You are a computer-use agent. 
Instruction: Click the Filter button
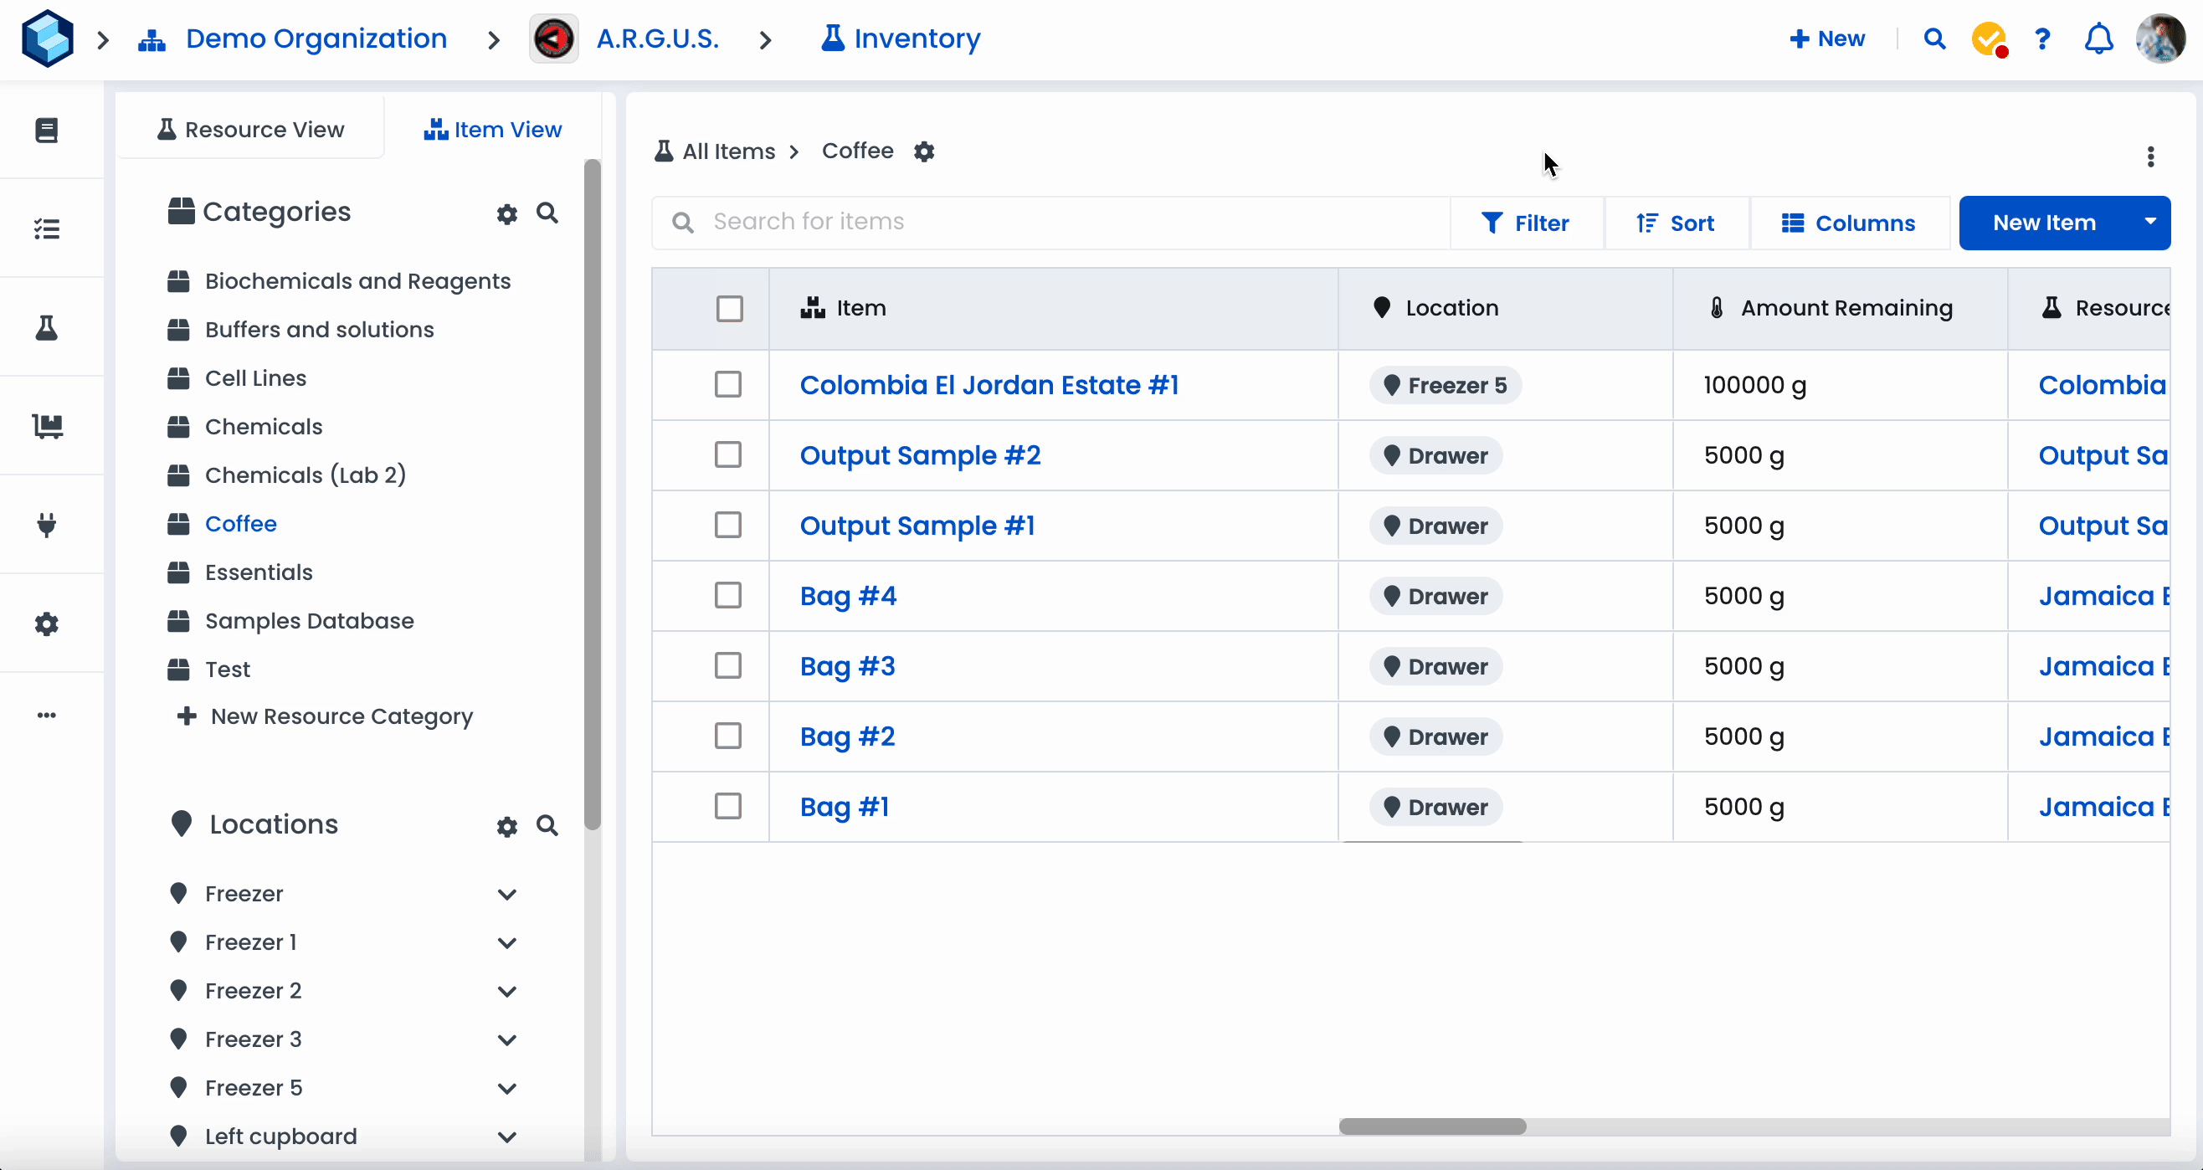(x=1526, y=223)
